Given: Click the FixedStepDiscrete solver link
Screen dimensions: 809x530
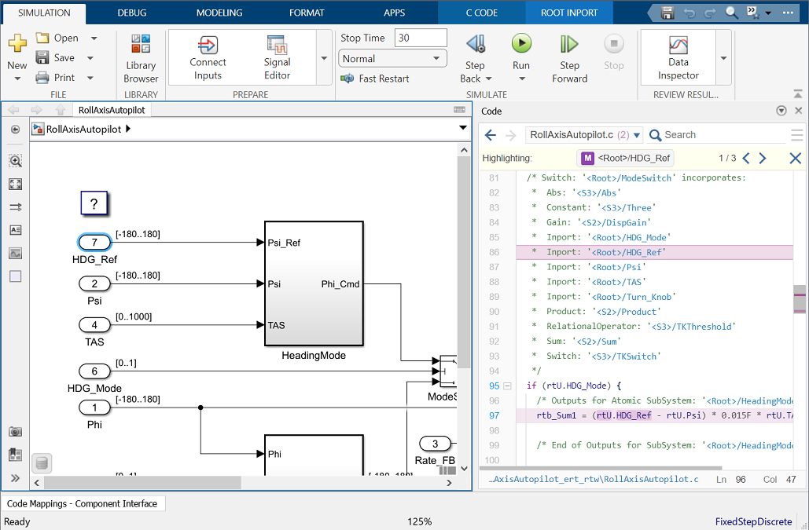Looking at the screenshot, I should coord(753,522).
